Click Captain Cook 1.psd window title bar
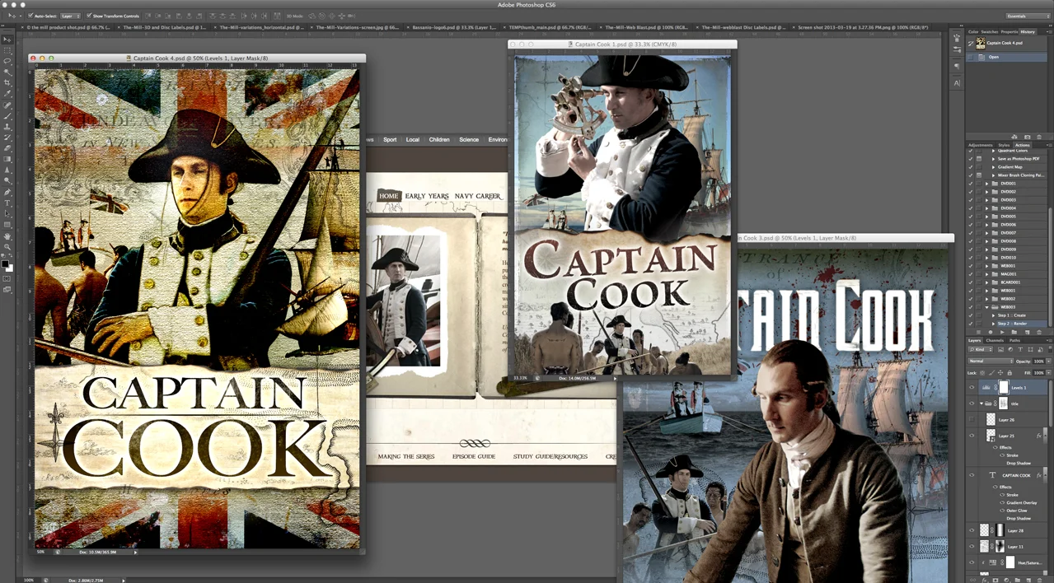This screenshot has width=1054, height=583. 622,44
